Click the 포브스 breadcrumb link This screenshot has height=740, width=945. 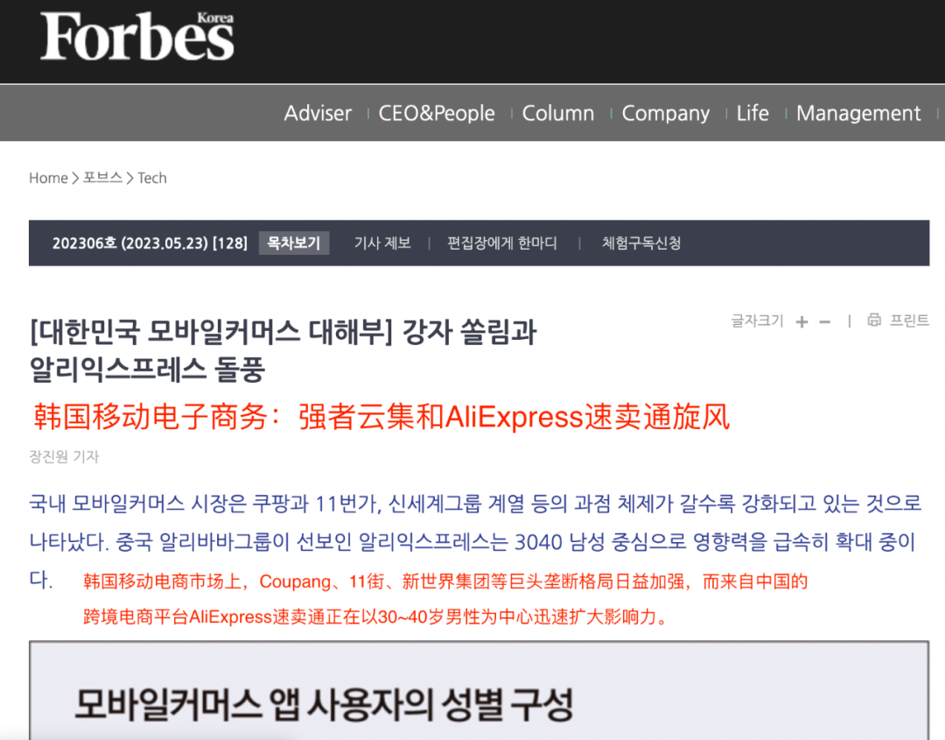[x=102, y=178]
